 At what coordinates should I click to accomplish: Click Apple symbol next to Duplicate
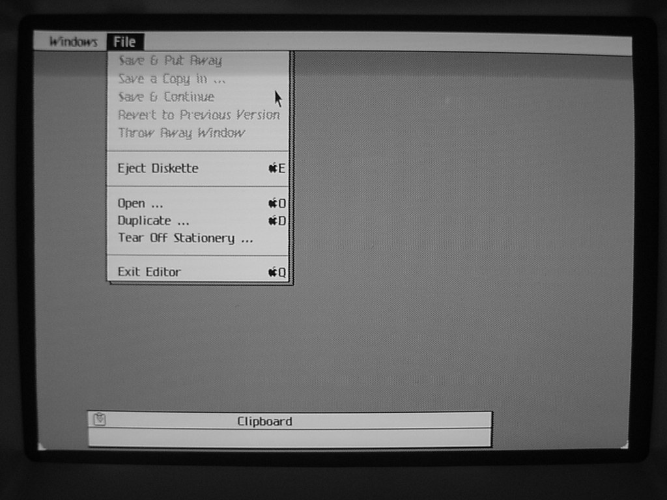tap(273, 221)
